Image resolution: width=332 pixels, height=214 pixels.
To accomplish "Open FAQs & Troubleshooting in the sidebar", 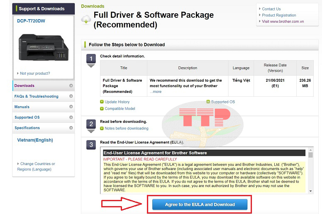I will [x=44, y=96].
